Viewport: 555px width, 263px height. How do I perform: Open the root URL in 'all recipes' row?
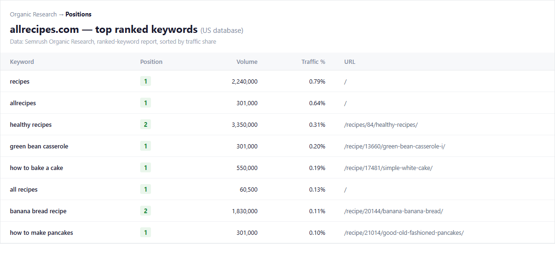(x=345, y=189)
